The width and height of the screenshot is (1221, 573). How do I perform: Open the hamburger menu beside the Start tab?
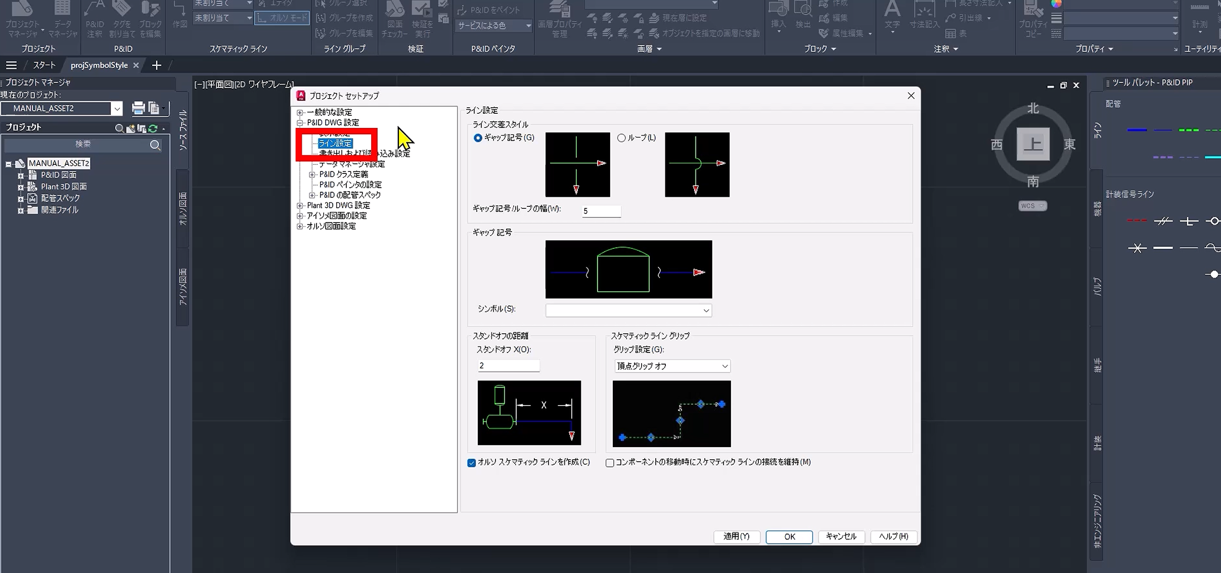[11, 65]
